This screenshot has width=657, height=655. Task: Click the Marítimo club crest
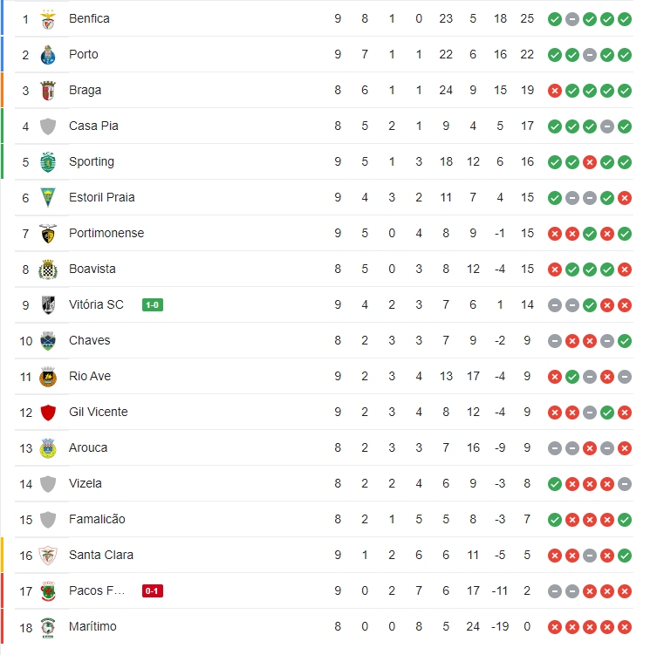(x=48, y=626)
